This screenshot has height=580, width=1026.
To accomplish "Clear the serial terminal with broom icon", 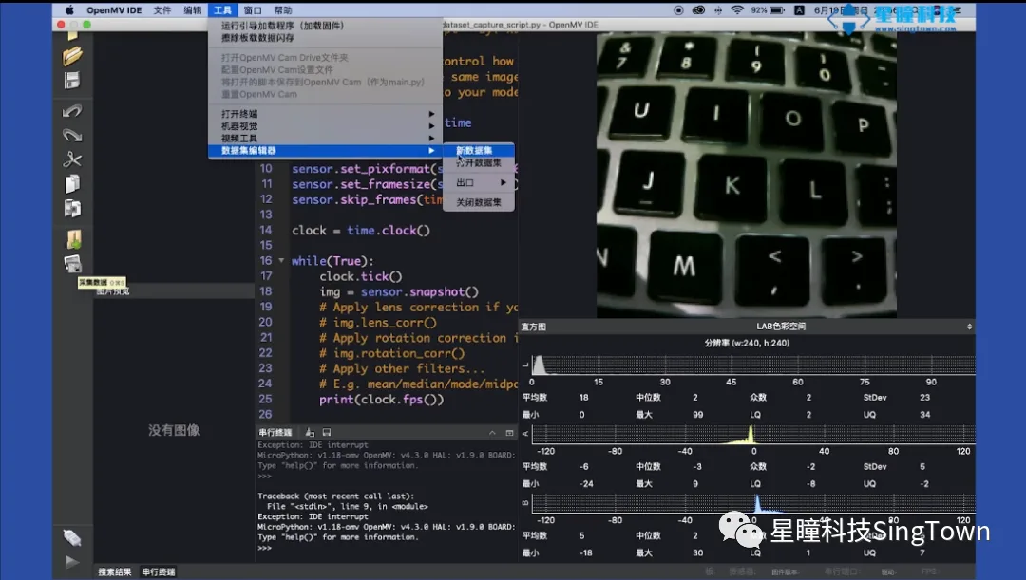I will pyautogui.click(x=310, y=432).
